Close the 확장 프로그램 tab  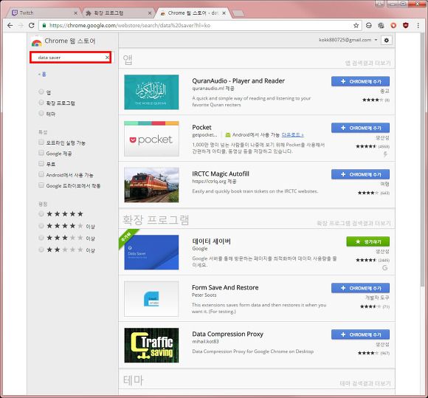coord(150,13)
